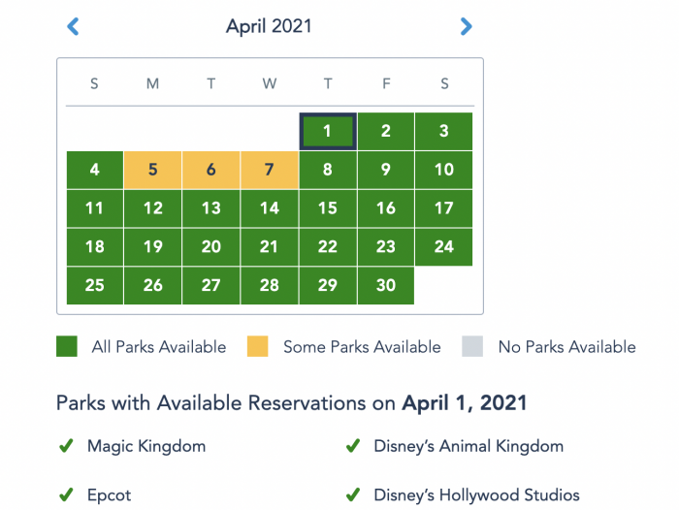The image size is (679, 510).
Task: Click the April 2021 month heading
Action: click(269, 26)
